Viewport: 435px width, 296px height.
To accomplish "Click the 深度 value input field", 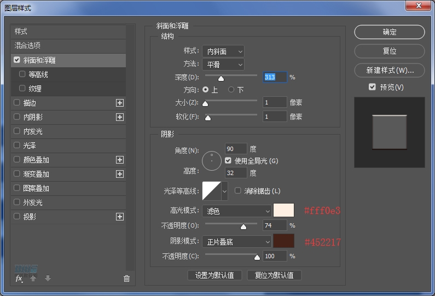I will pos(275,77).
